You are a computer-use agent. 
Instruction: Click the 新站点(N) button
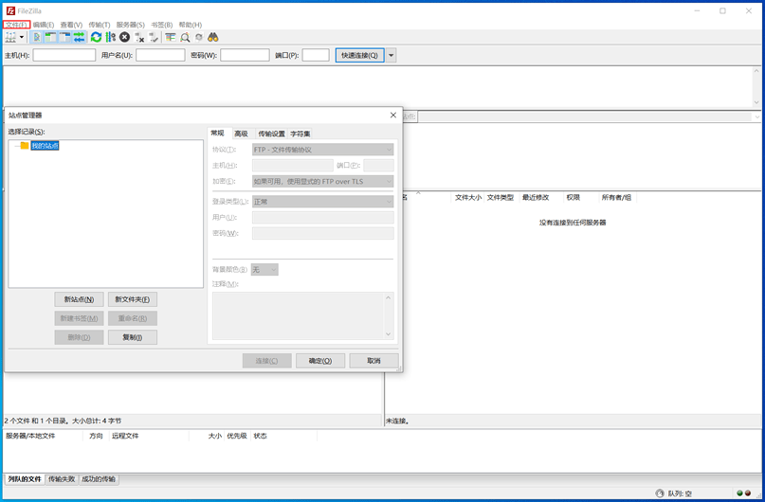click(x=79, y=299)
